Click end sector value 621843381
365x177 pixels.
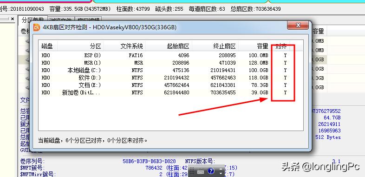click(x=223, y=85)
